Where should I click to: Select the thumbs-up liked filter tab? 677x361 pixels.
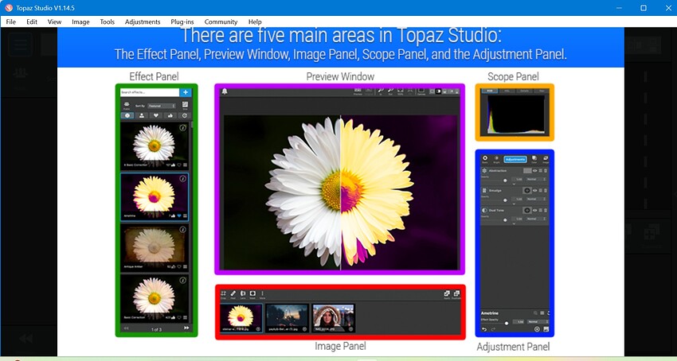[170, 115]
